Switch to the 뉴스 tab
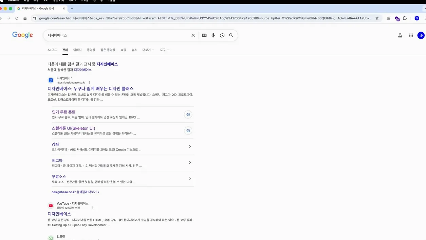The image size is (426, 240). click(134, 50)
